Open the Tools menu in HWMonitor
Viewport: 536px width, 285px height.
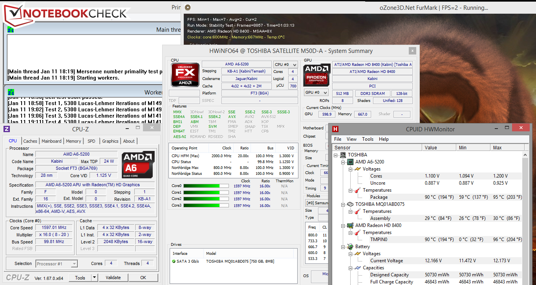click(x=368, y=139)
